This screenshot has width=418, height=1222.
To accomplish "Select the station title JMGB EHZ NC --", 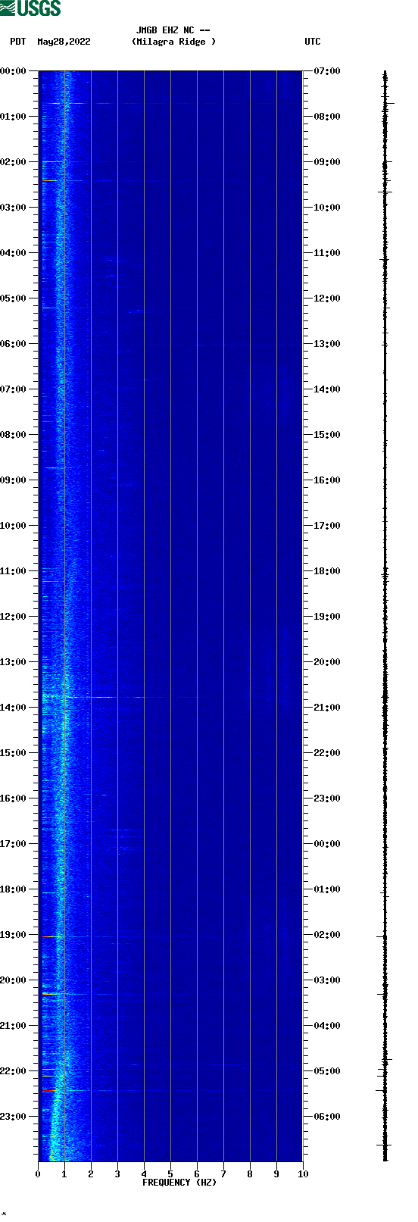I will (x=173, y=30).
